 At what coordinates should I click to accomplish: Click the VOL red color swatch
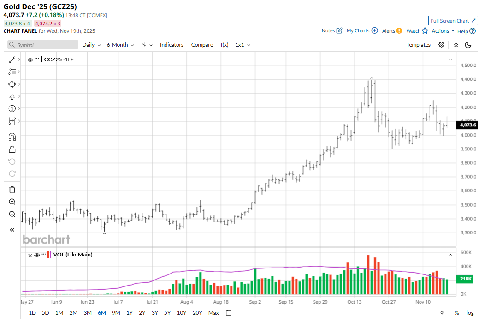48,255
